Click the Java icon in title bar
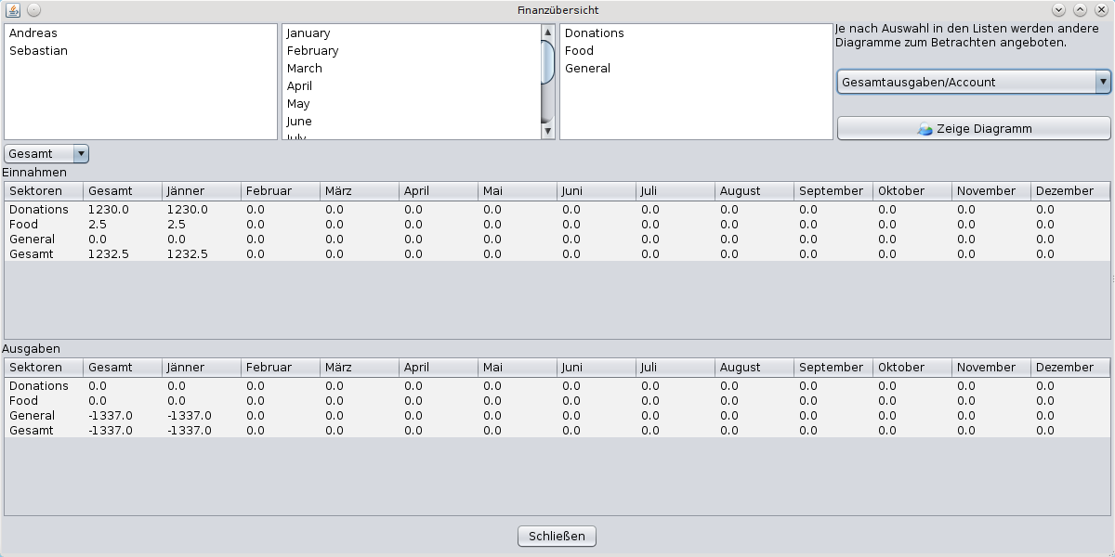The width and height of the screenshot is (1115, 557). click(13, 10)
